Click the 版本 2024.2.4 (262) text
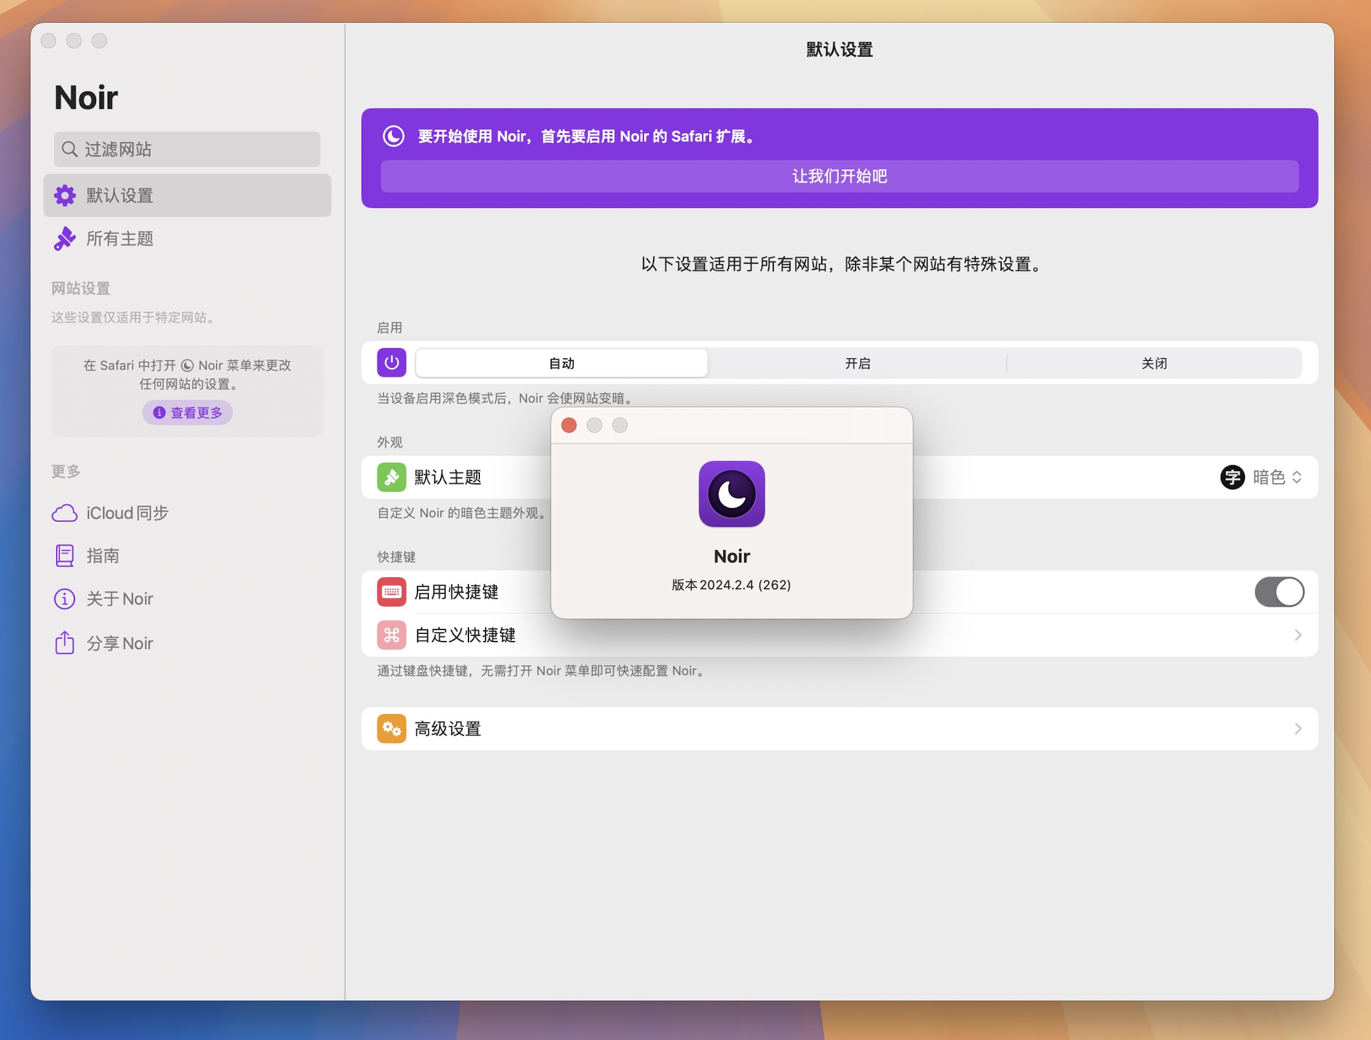 (x=732, y=585)
